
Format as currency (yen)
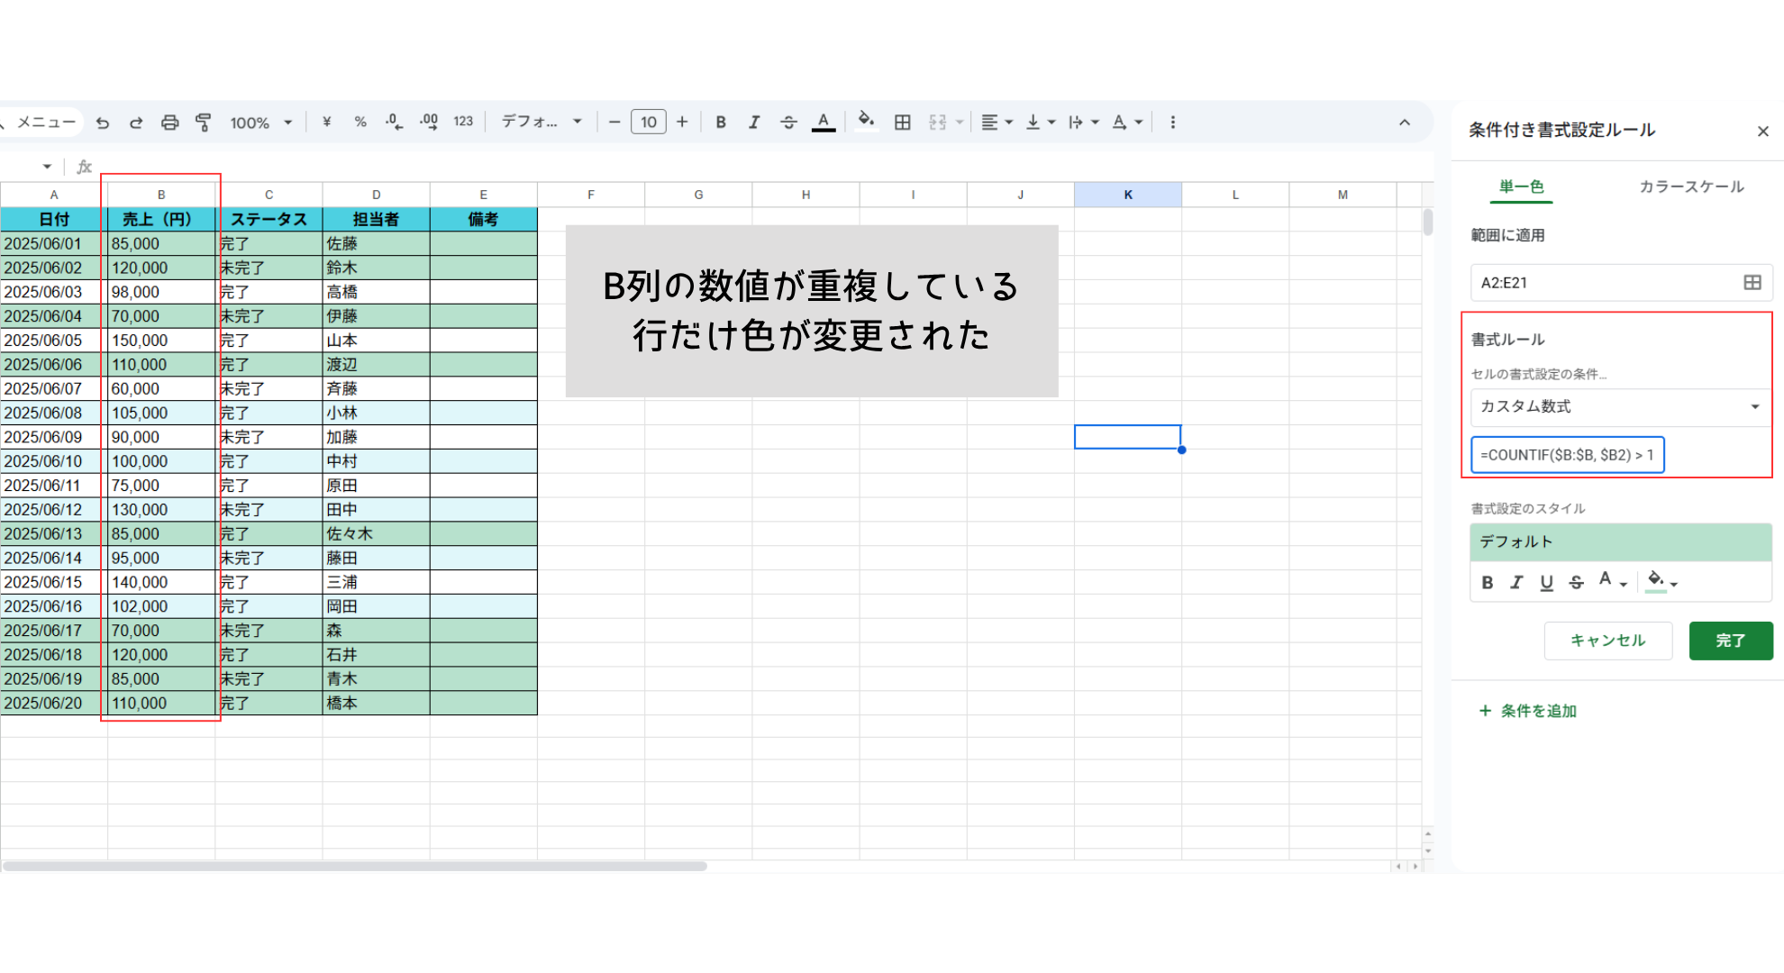[x=326, y=122]
